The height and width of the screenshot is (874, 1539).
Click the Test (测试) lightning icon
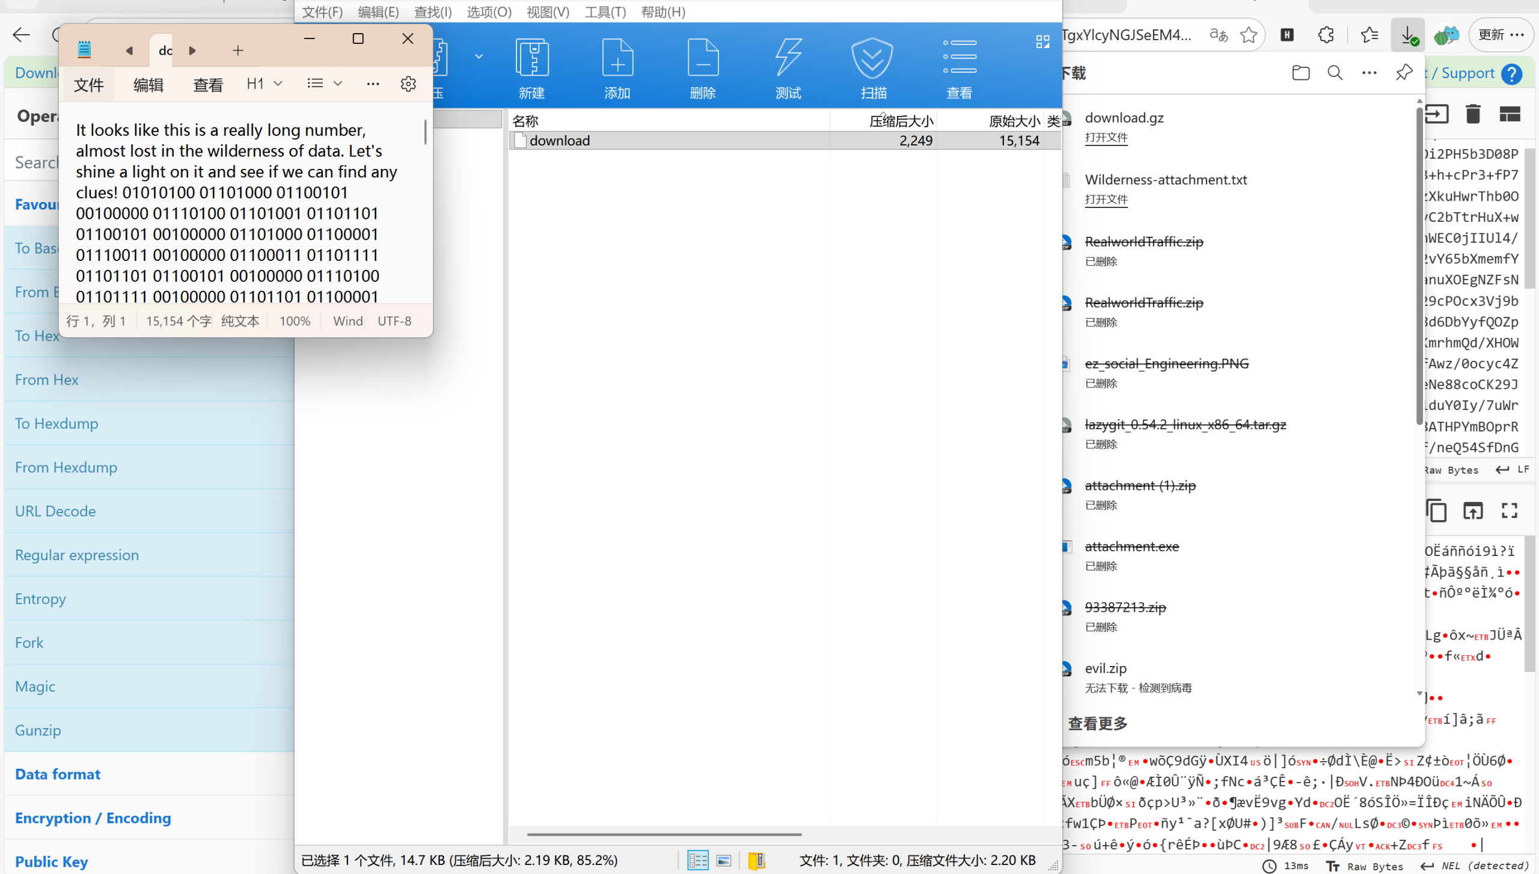pos(788,58)
